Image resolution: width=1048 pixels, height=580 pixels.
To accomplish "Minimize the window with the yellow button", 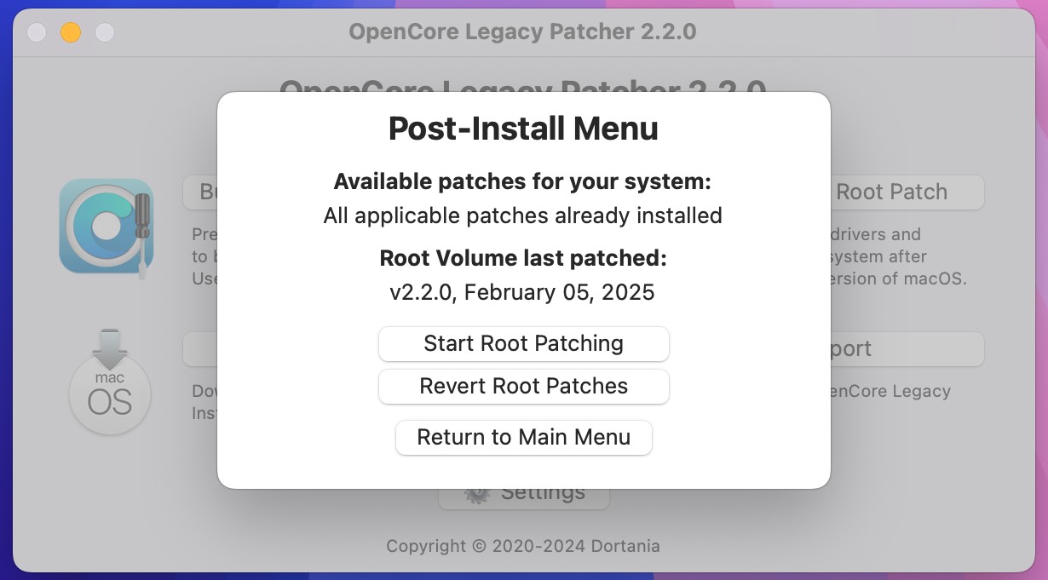I will 71,32.
